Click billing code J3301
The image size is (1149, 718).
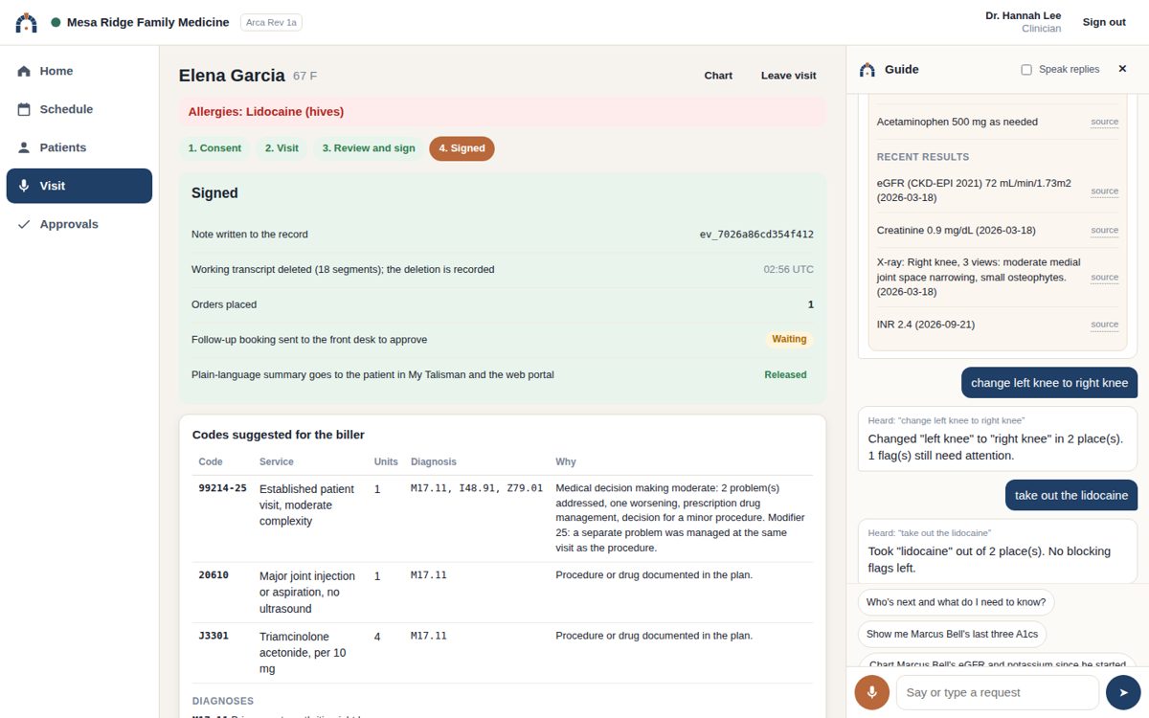click(214, 636)
